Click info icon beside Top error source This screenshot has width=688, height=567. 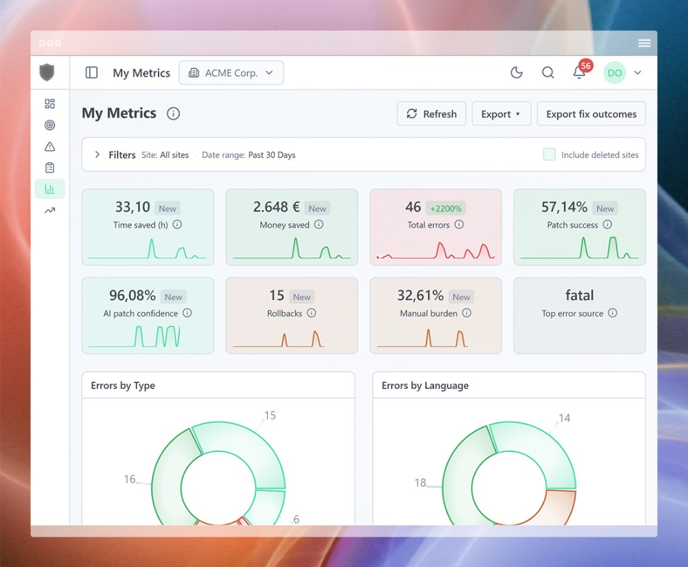[613, 313]
